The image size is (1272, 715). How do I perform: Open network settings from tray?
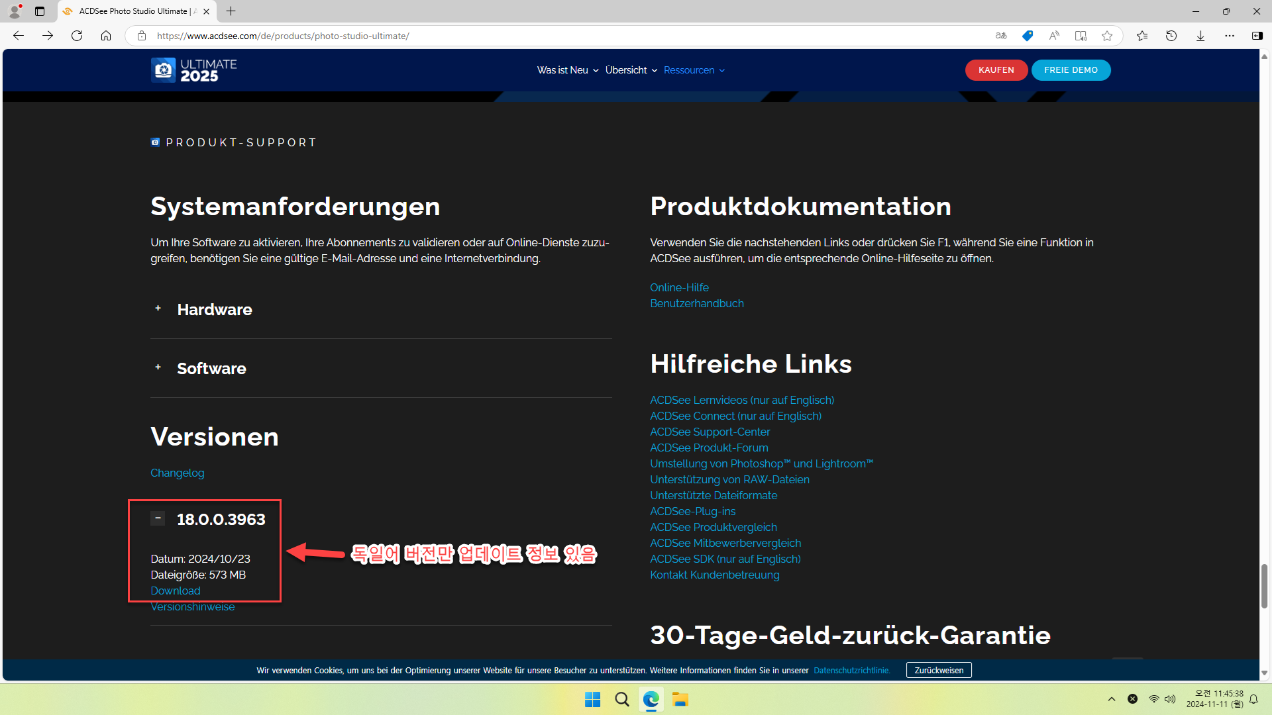coord(1154,699)
